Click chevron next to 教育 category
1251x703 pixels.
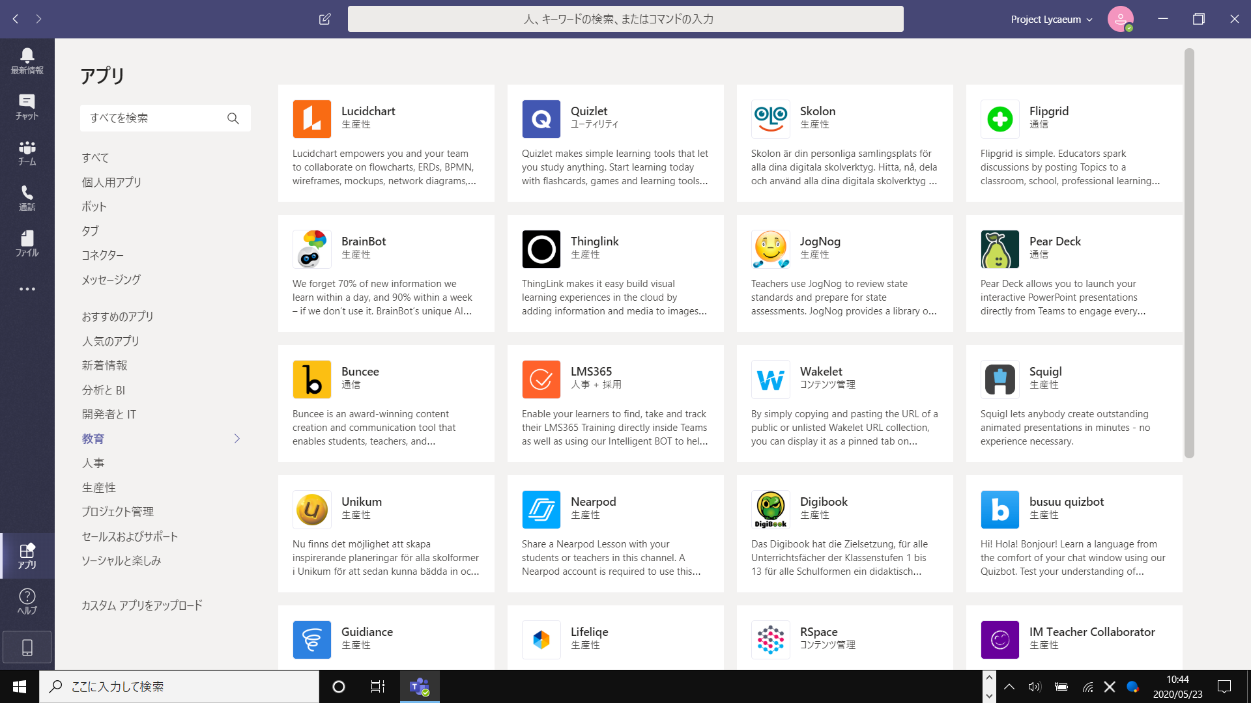237,439
